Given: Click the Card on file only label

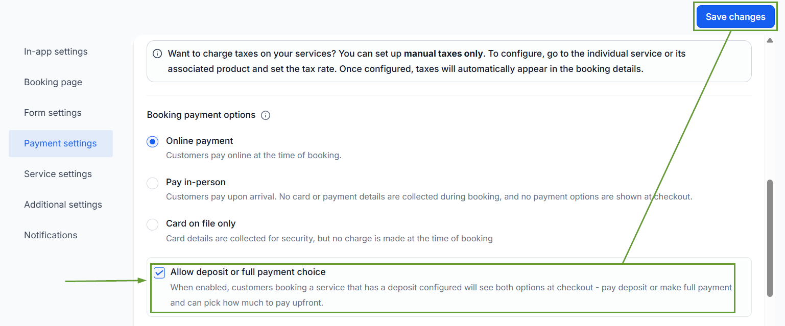Looking at the screenshot, I should click(x=201, y=223).
